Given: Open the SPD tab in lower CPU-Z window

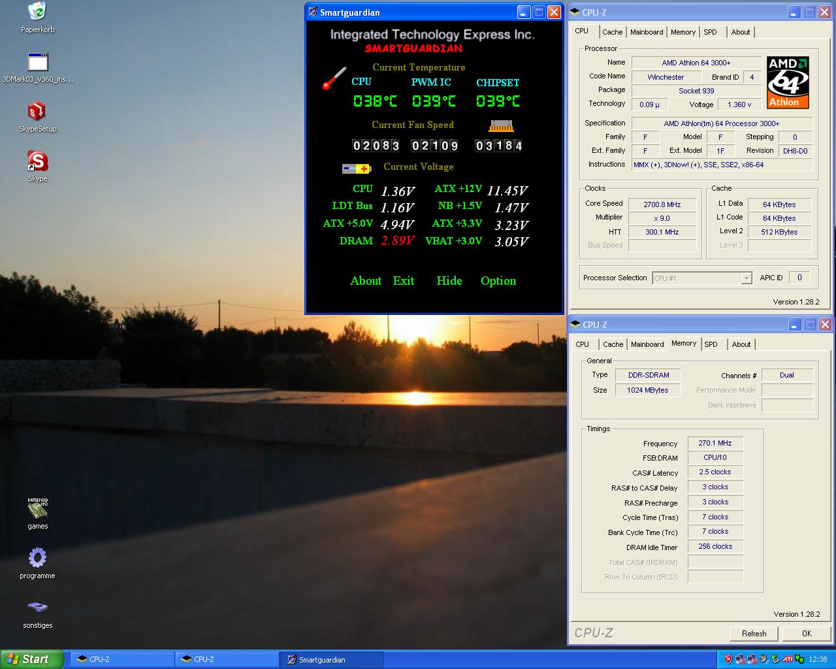Looking at the screenshot, I should 711,344.
